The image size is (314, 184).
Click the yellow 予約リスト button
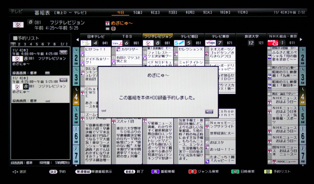(278, 171)
